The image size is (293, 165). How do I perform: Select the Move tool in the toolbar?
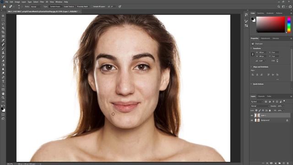click(3, 16)
